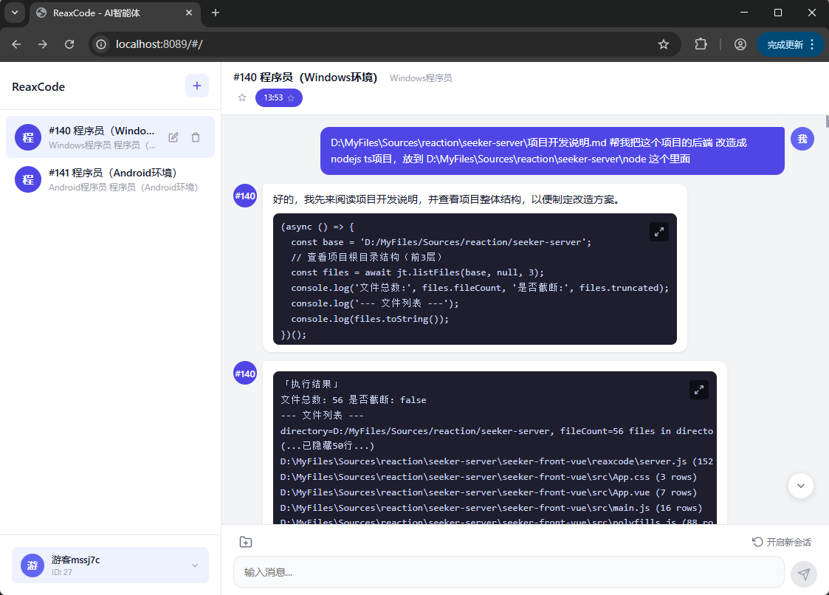Click the #140 avatar beside the execution result
This screenshot has width=829, height=595.
click(x=245, y=374)
